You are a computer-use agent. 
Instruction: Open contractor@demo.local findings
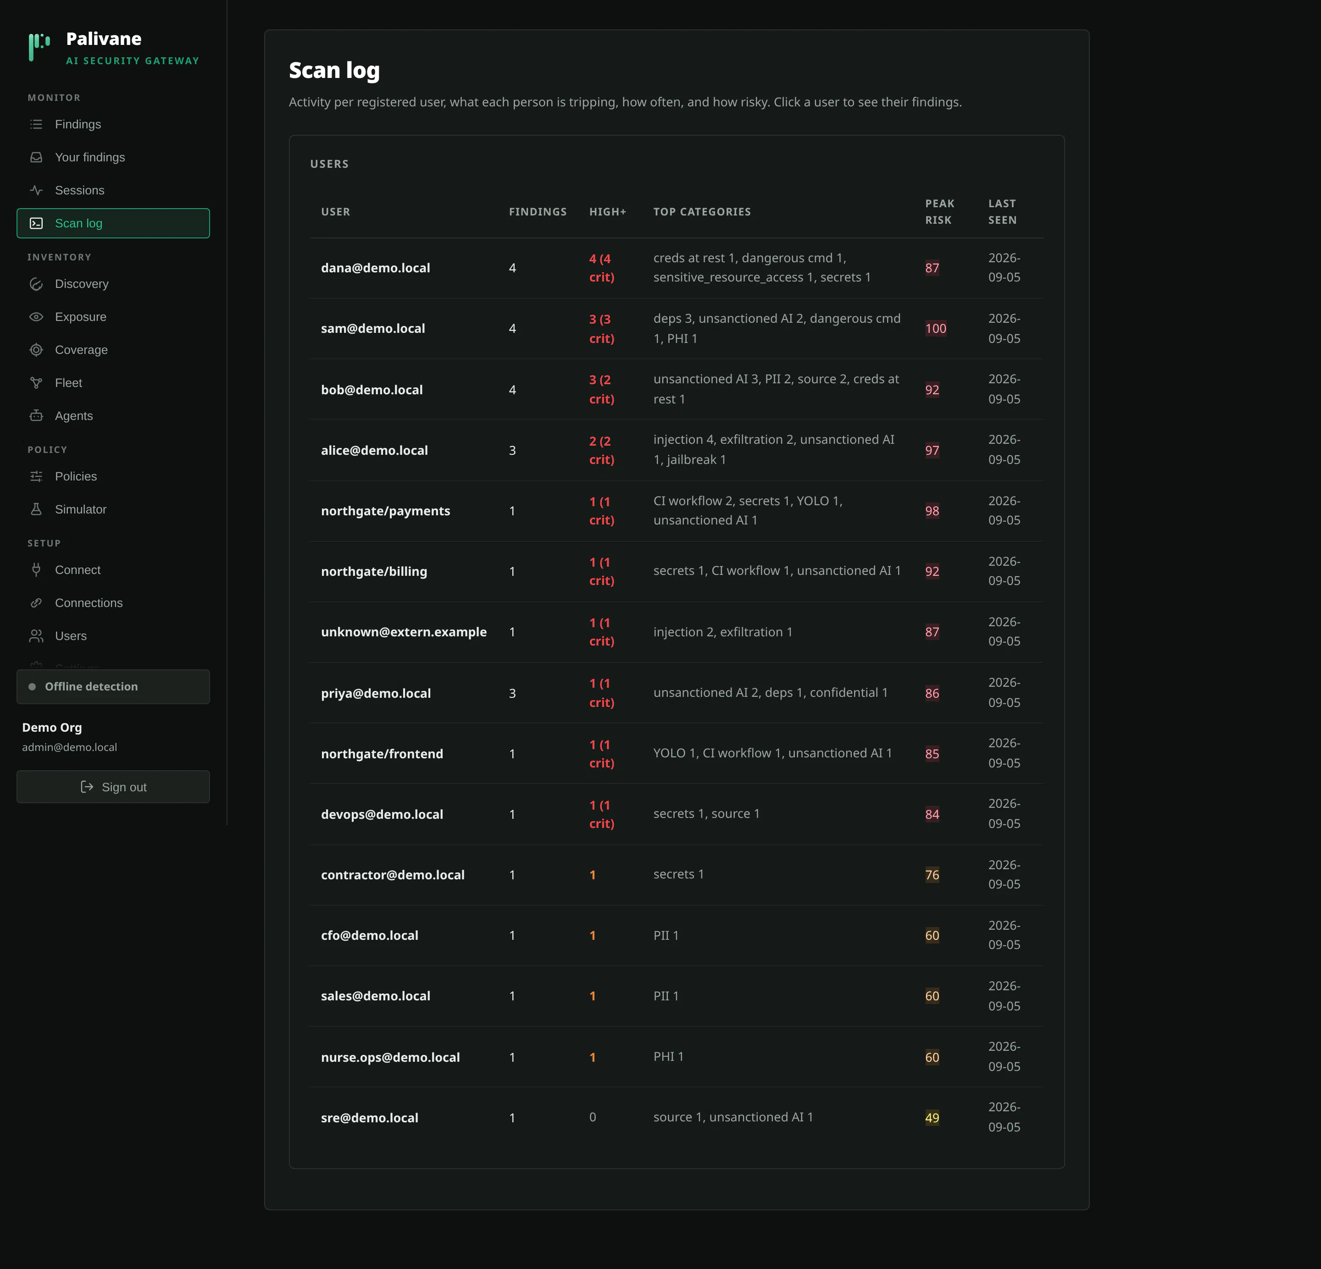click(677, 876)
